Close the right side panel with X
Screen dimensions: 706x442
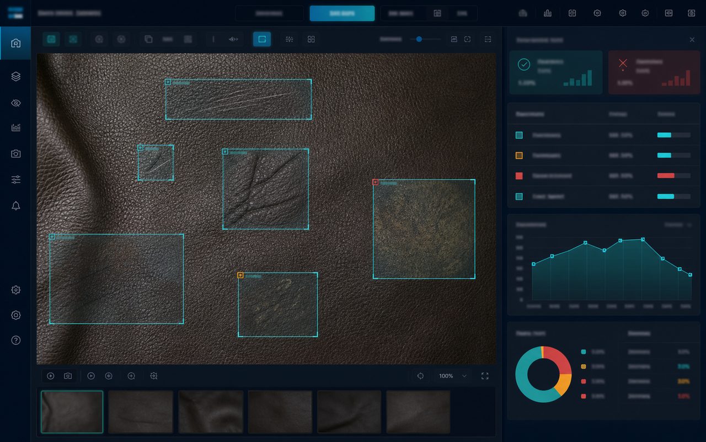pos(692,40)
